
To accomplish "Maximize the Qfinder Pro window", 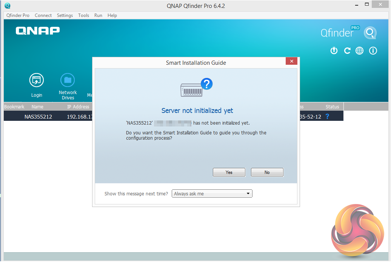I will click(x=366, y=4).
